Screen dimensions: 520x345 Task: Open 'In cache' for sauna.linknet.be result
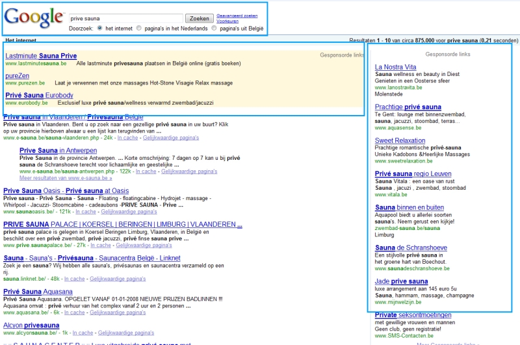coord(75,279)
